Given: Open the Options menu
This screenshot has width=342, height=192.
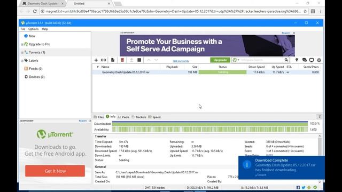Looking at the screenshot, I should tap(33, 29).
